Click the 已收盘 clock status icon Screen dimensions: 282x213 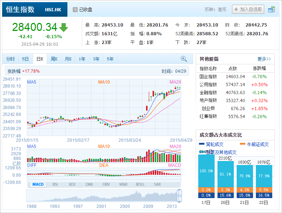tap(75, 9)
